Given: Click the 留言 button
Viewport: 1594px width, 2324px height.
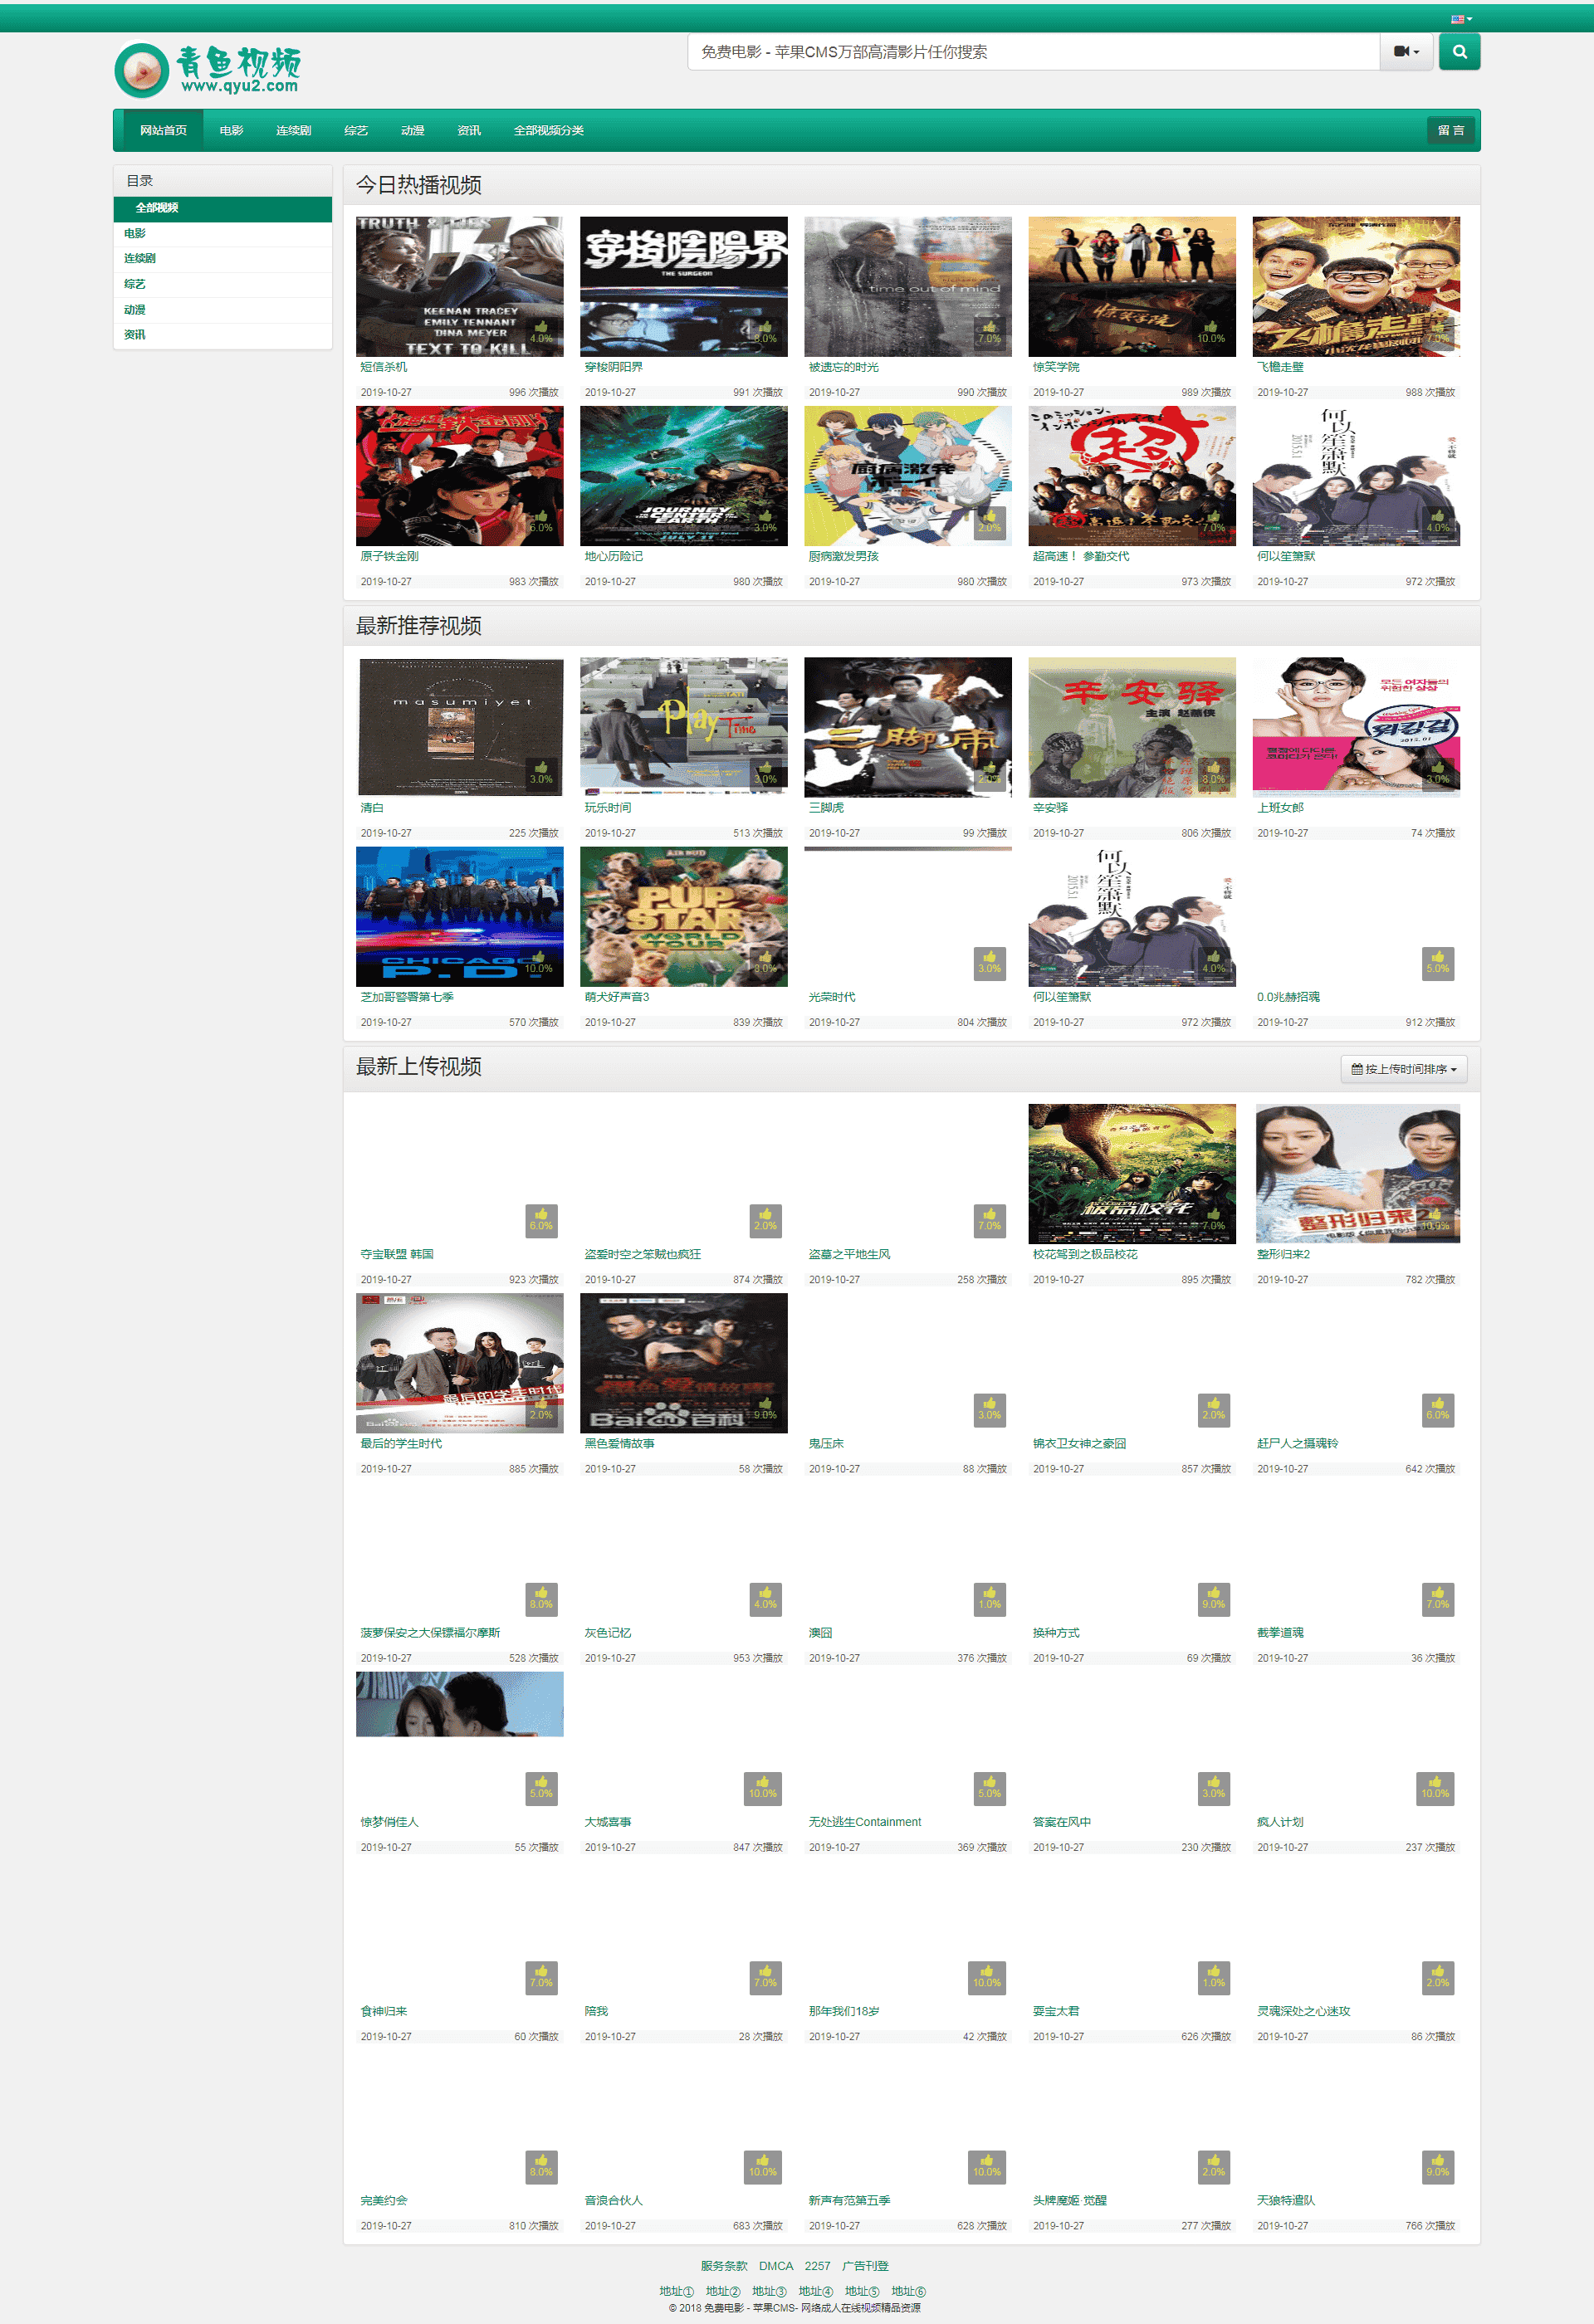Looking at the screenshot, I should coord(1450,131).
